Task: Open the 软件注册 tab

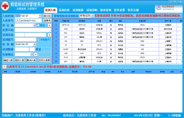Action: (133, 10)
